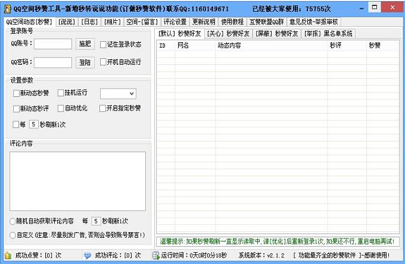Viewport: 405px width, 264px height.
Task: Click the 运行时间 icon in status bar
Action: coord(155,255)
